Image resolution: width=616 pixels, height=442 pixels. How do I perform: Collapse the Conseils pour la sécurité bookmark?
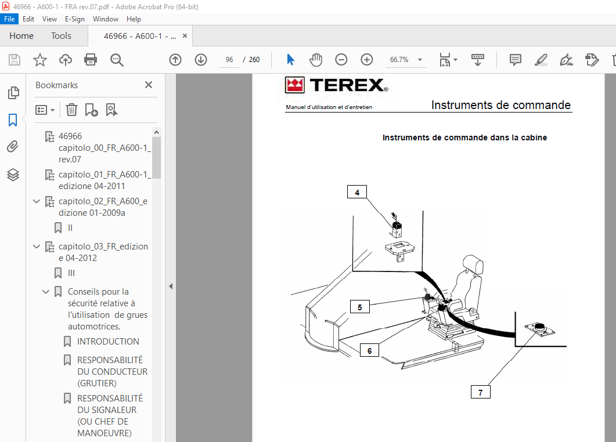click(x=45, y=292)
